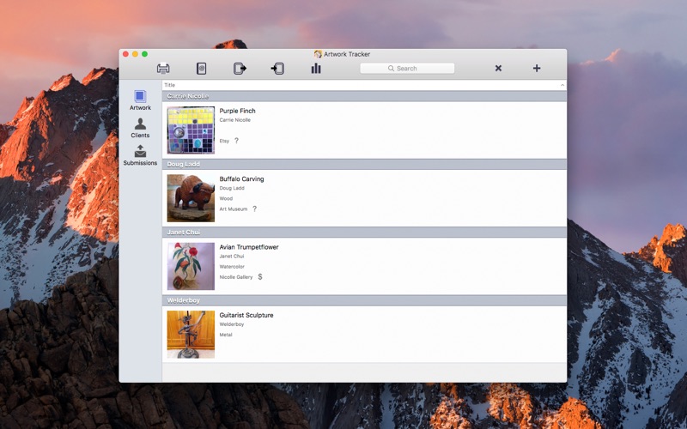Open the catalog document icon in toolbar
This screenshot has height=429, width=687.
pos(202,69)
